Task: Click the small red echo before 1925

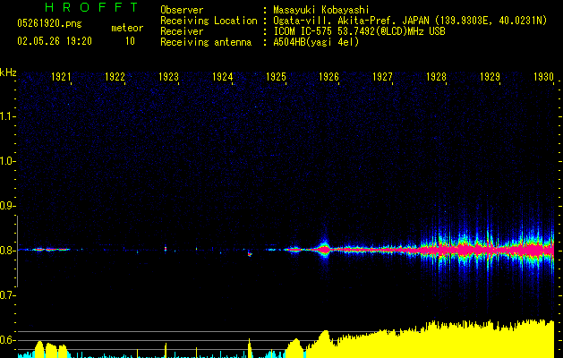Action: click(x=250, y=254)
